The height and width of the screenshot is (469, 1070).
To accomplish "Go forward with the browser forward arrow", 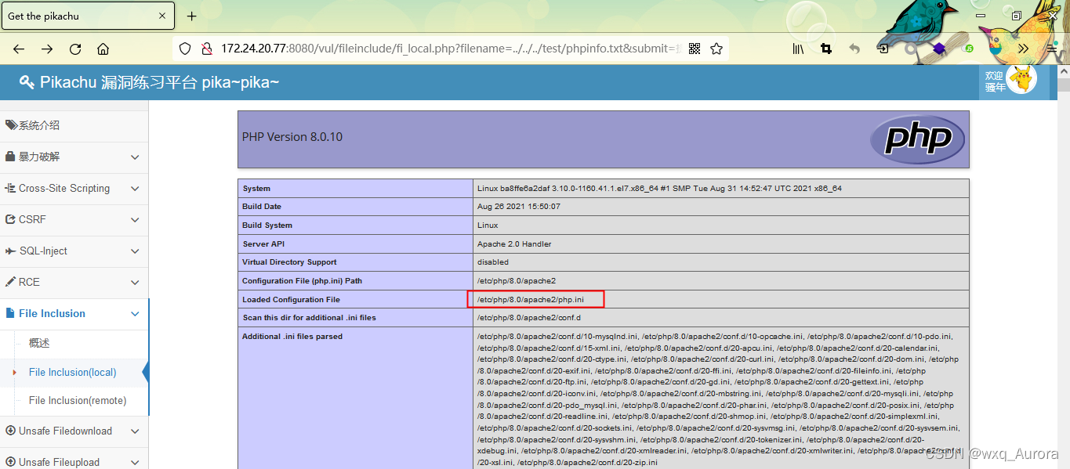I will pyautogui.click(x=47, y=49).
